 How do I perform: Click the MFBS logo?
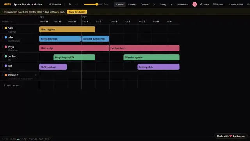tap(7, 4)
